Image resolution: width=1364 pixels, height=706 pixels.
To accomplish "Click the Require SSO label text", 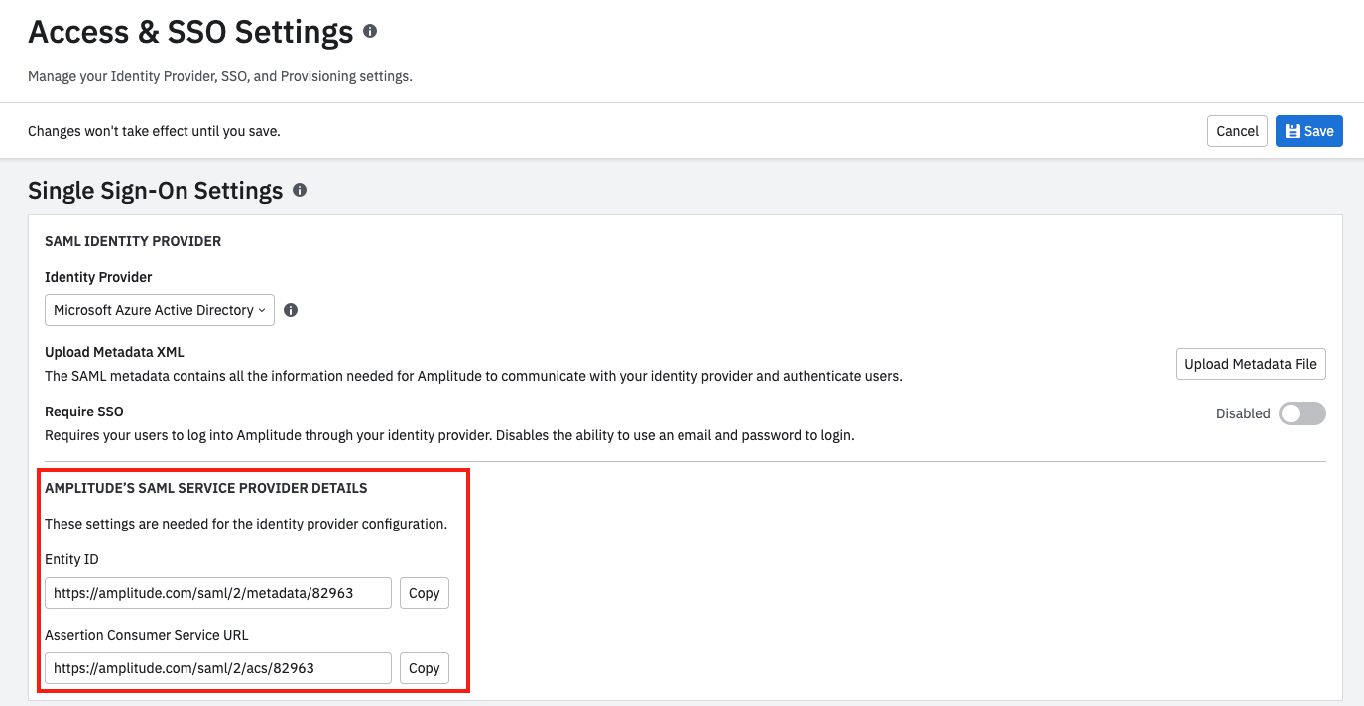I will (84, 412).
